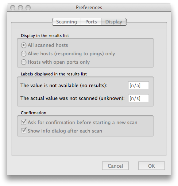Click the Confirmation group heading
The image size is (178, 186).
click(x=34, y=113)
